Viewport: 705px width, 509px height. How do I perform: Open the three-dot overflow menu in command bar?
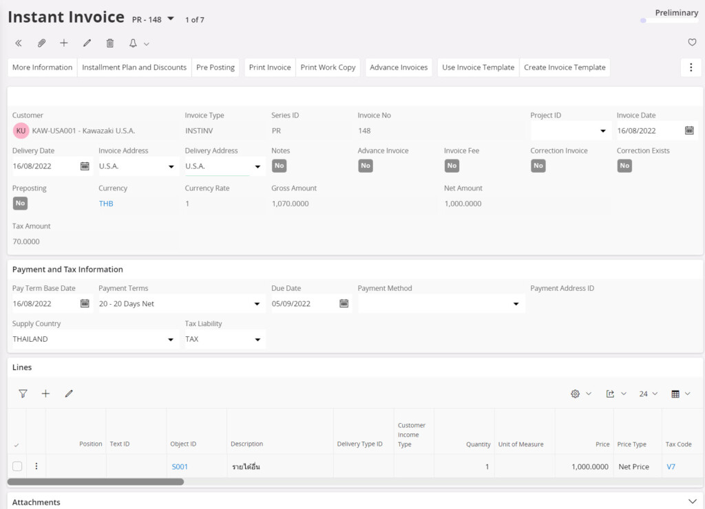pyautogui.click(x=691, y=67)
